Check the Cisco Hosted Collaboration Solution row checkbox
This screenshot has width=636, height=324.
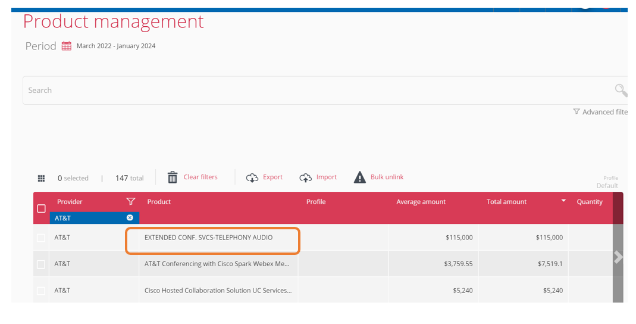click(x=41, y=291)
